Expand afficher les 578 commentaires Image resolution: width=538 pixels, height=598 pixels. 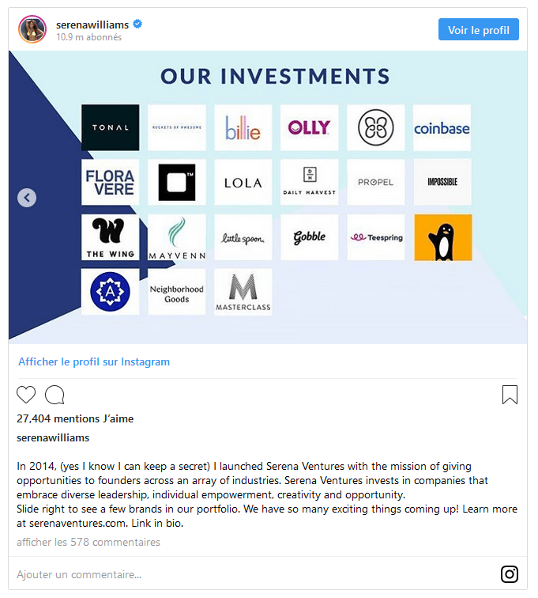(88, 542)
